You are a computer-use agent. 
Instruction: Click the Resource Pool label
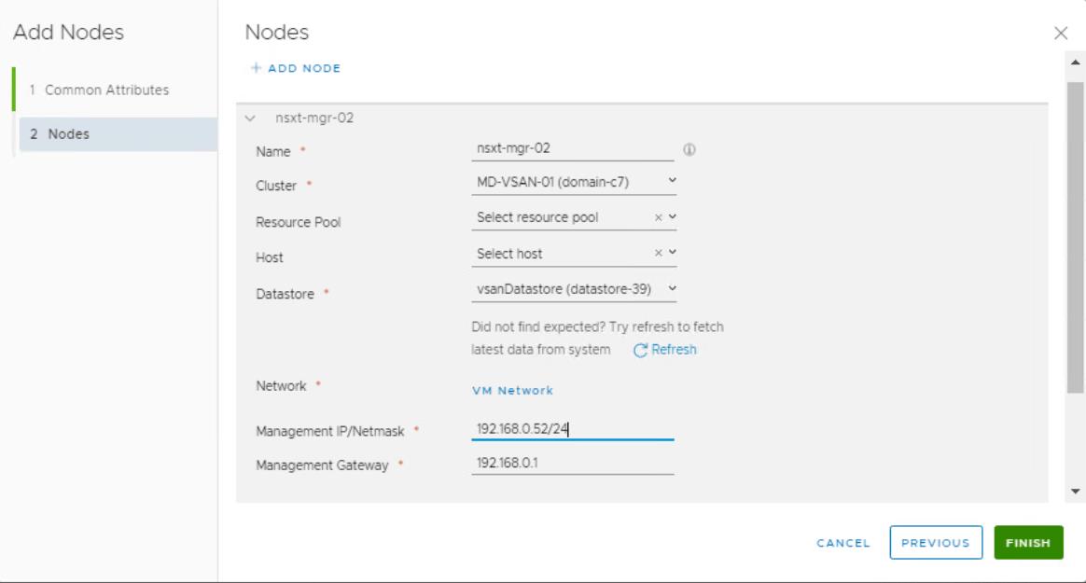click(299, 222)
